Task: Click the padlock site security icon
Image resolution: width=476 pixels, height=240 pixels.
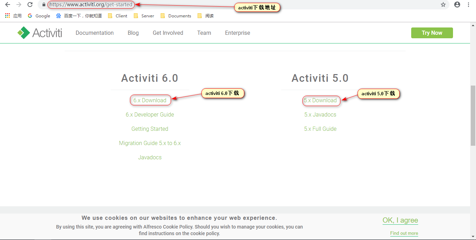Action: pos(44,5)
